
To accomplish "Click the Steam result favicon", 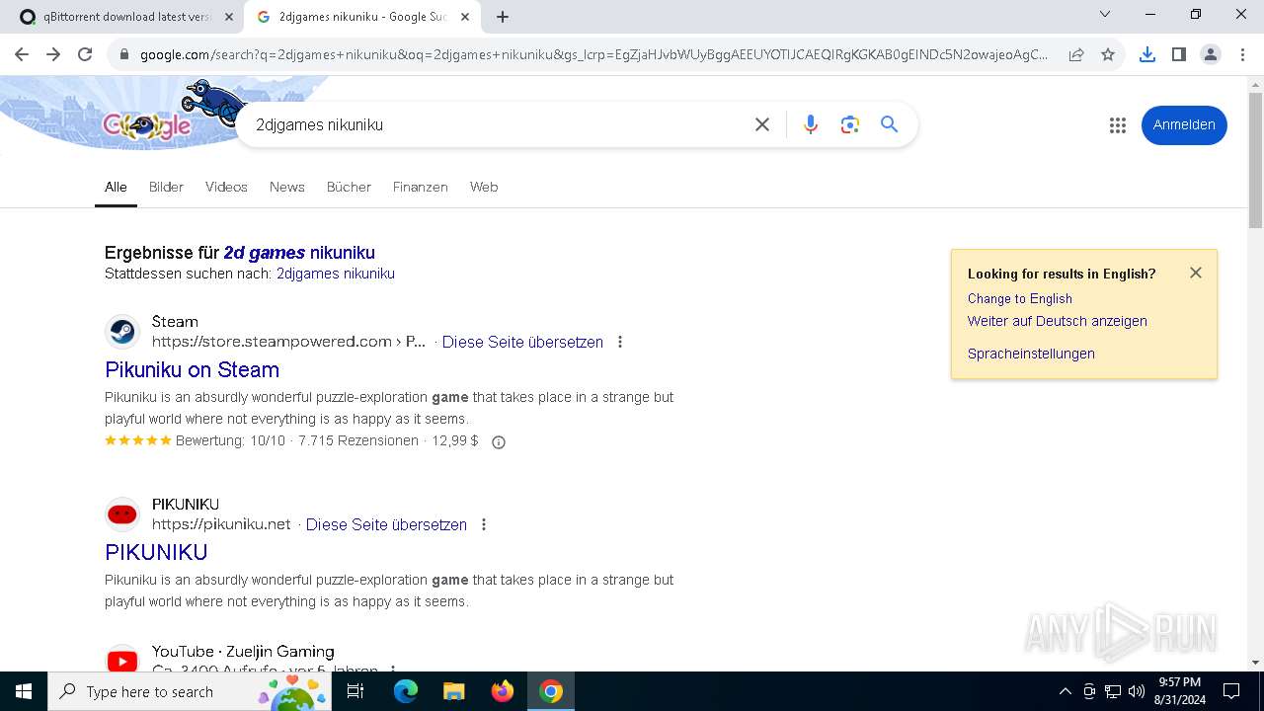I will (x=122, y=332).
